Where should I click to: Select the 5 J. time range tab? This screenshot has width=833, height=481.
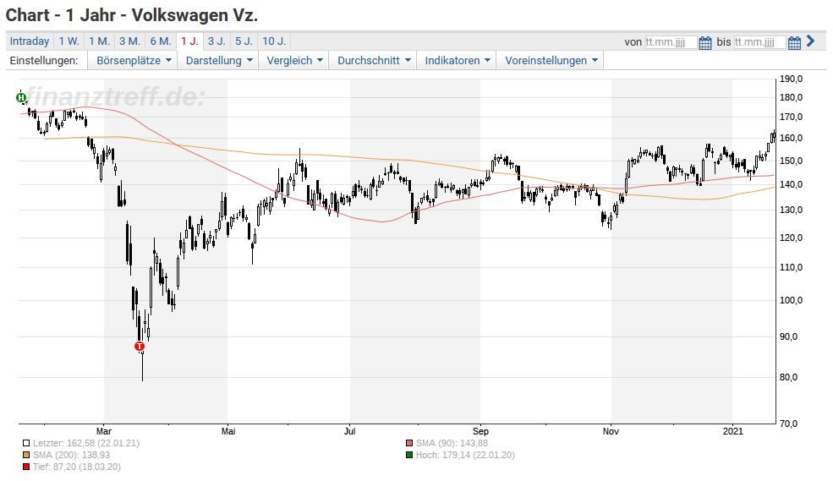(244, 41)
